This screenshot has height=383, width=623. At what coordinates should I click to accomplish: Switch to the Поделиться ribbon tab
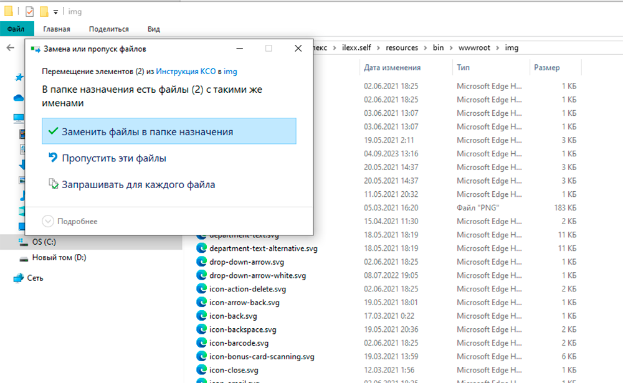(x=109, y=29)
